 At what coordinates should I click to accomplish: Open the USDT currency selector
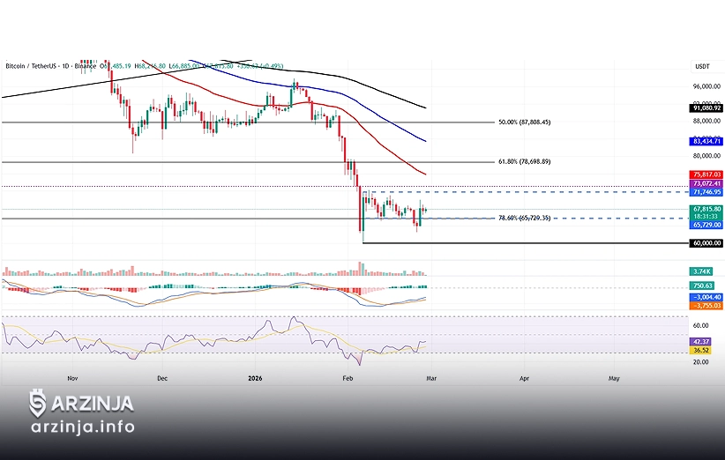click(702, 67)
